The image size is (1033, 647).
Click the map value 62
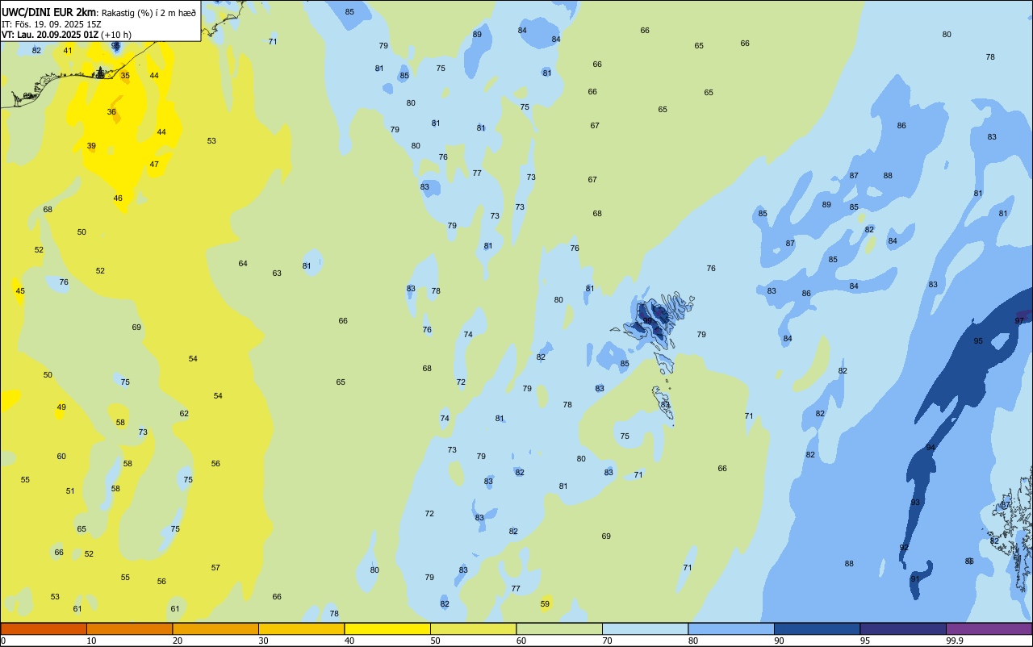pos(184,414)
